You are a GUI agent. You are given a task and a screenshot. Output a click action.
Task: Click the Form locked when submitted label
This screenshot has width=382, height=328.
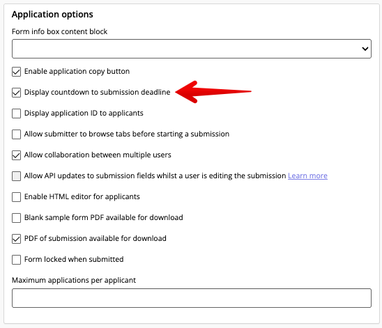click(x=74, y=259)
